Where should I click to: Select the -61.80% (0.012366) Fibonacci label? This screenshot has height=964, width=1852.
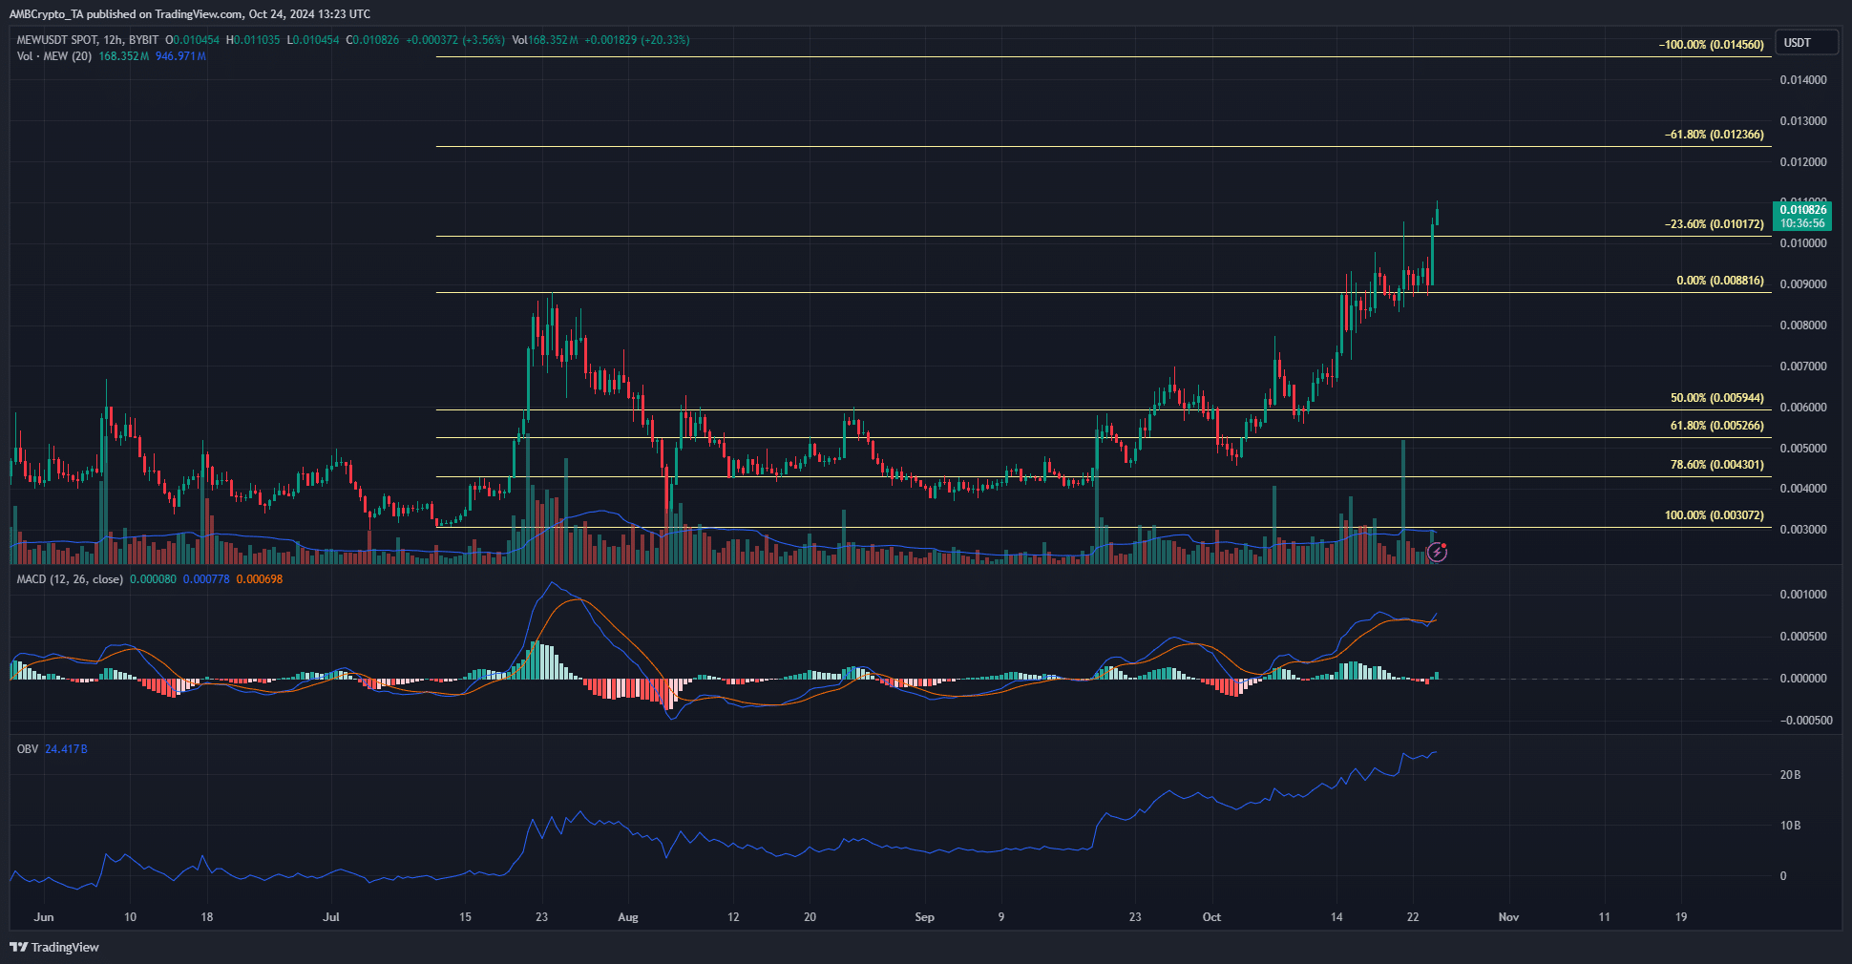pos(1715,135)
